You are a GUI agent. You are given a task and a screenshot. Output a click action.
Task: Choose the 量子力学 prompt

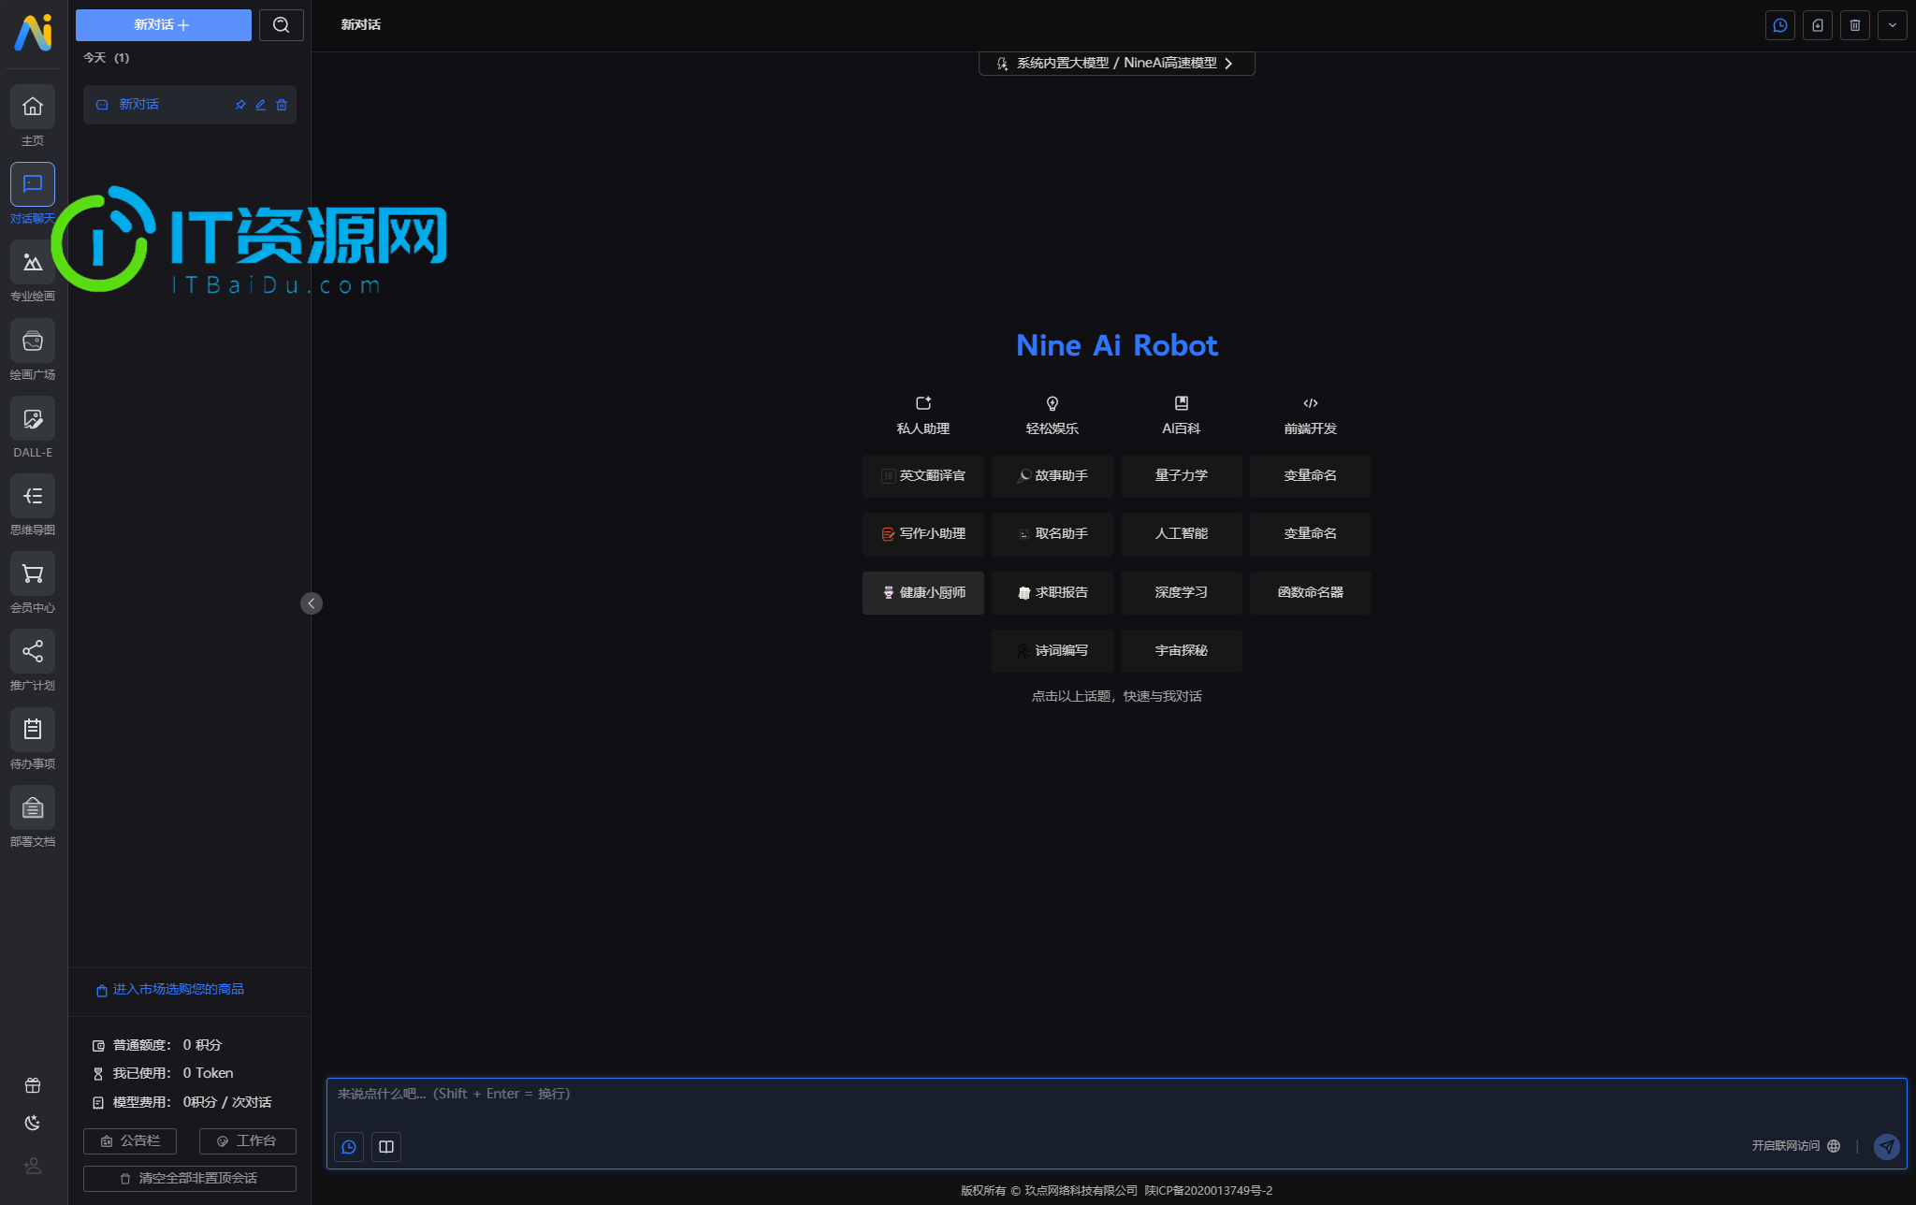point(1182,476)
